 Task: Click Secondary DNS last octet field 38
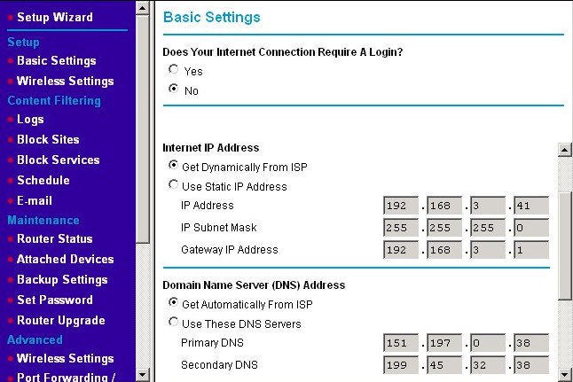coord(531,365)
